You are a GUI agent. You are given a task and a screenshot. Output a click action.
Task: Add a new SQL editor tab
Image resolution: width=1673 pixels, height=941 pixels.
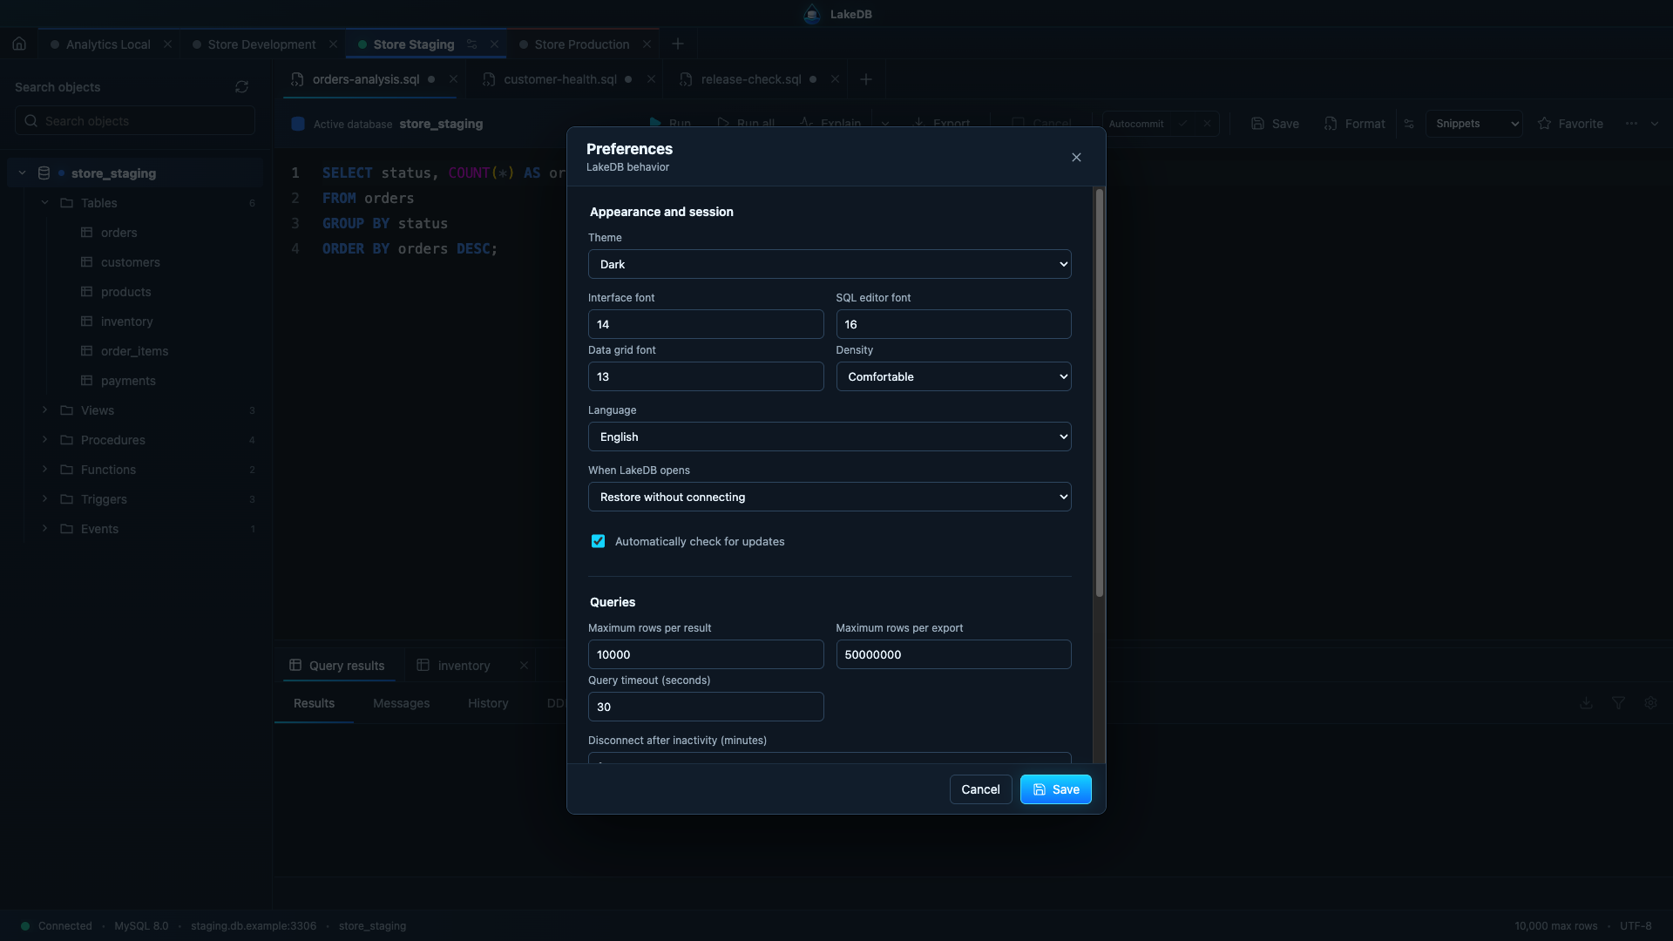tap(865, 79)
